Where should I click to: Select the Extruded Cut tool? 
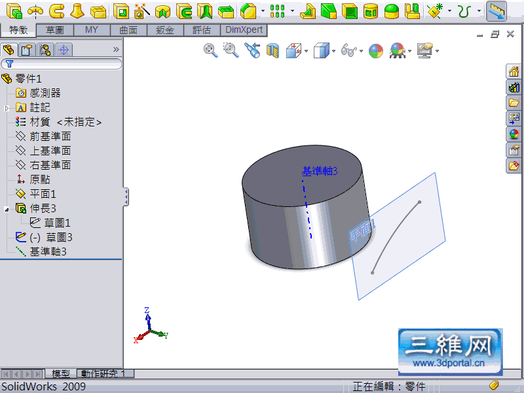click(121, 11)
